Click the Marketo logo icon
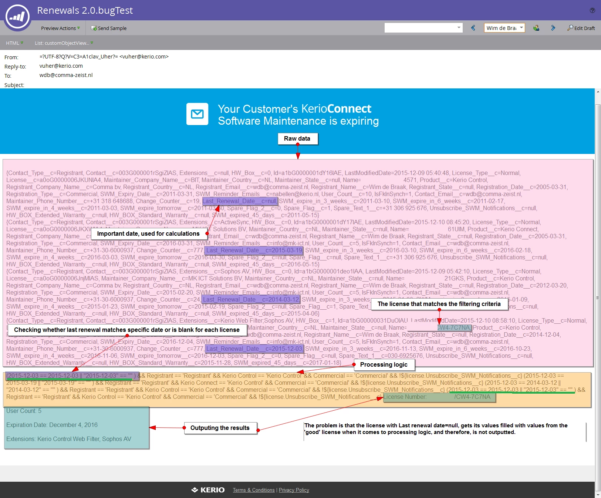This screenshot has height=498, width=601. point(17,17)
